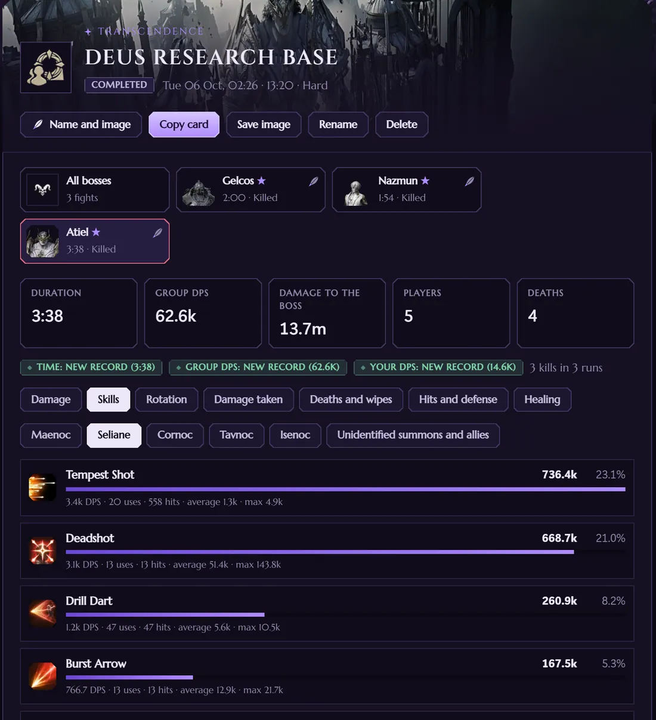The width and height of the screenshot is (656, 720).
Task: Copy the run card
Action: point(184,125)
